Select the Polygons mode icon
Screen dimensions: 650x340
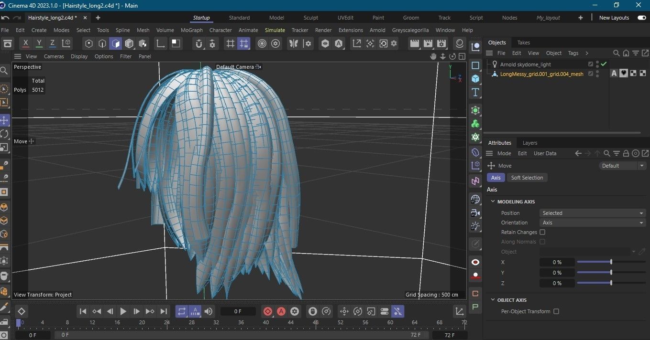pyautogui.click(x=115, y=44)
